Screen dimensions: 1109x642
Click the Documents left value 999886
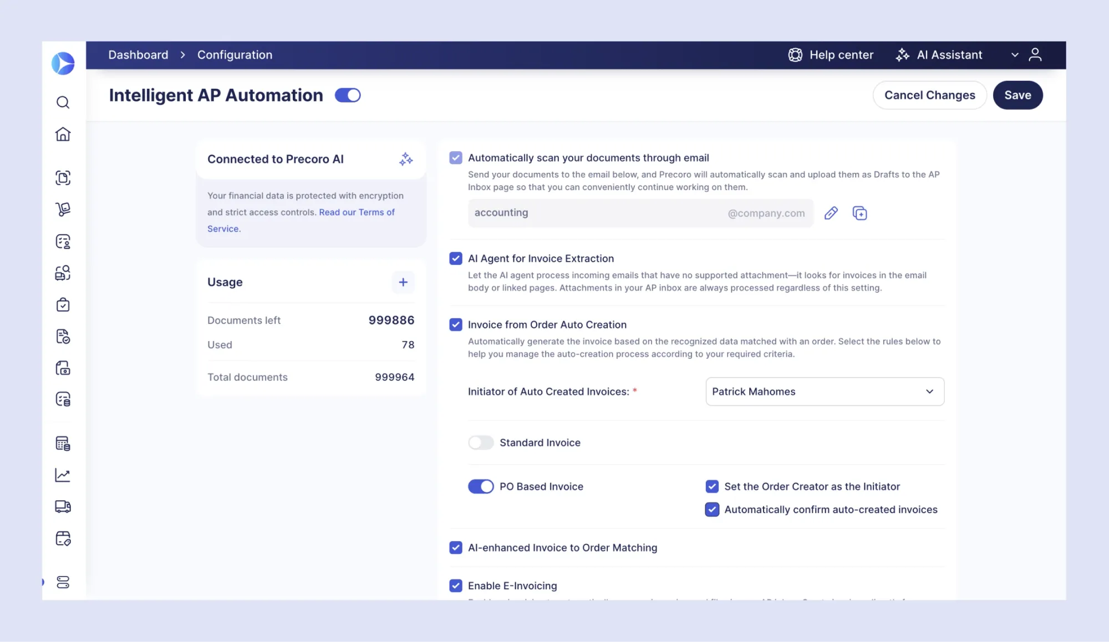click(391, 320)
